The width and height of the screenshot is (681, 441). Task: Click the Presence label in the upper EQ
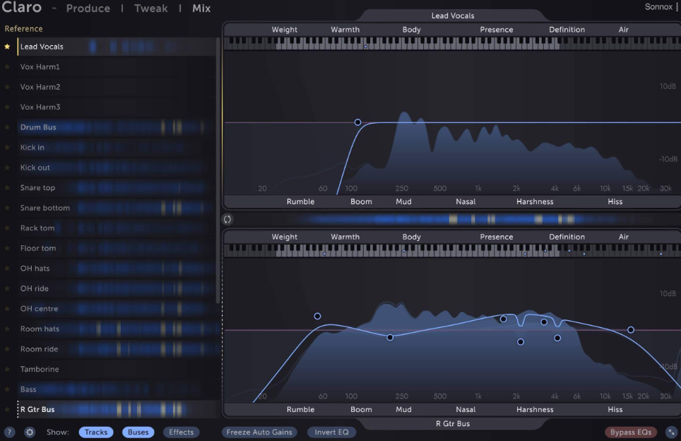[x=497, y=30]
